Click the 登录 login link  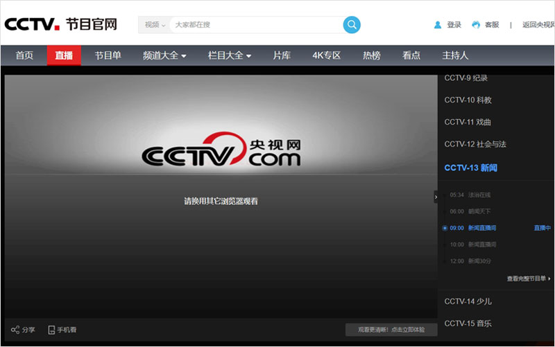(454, 25)
